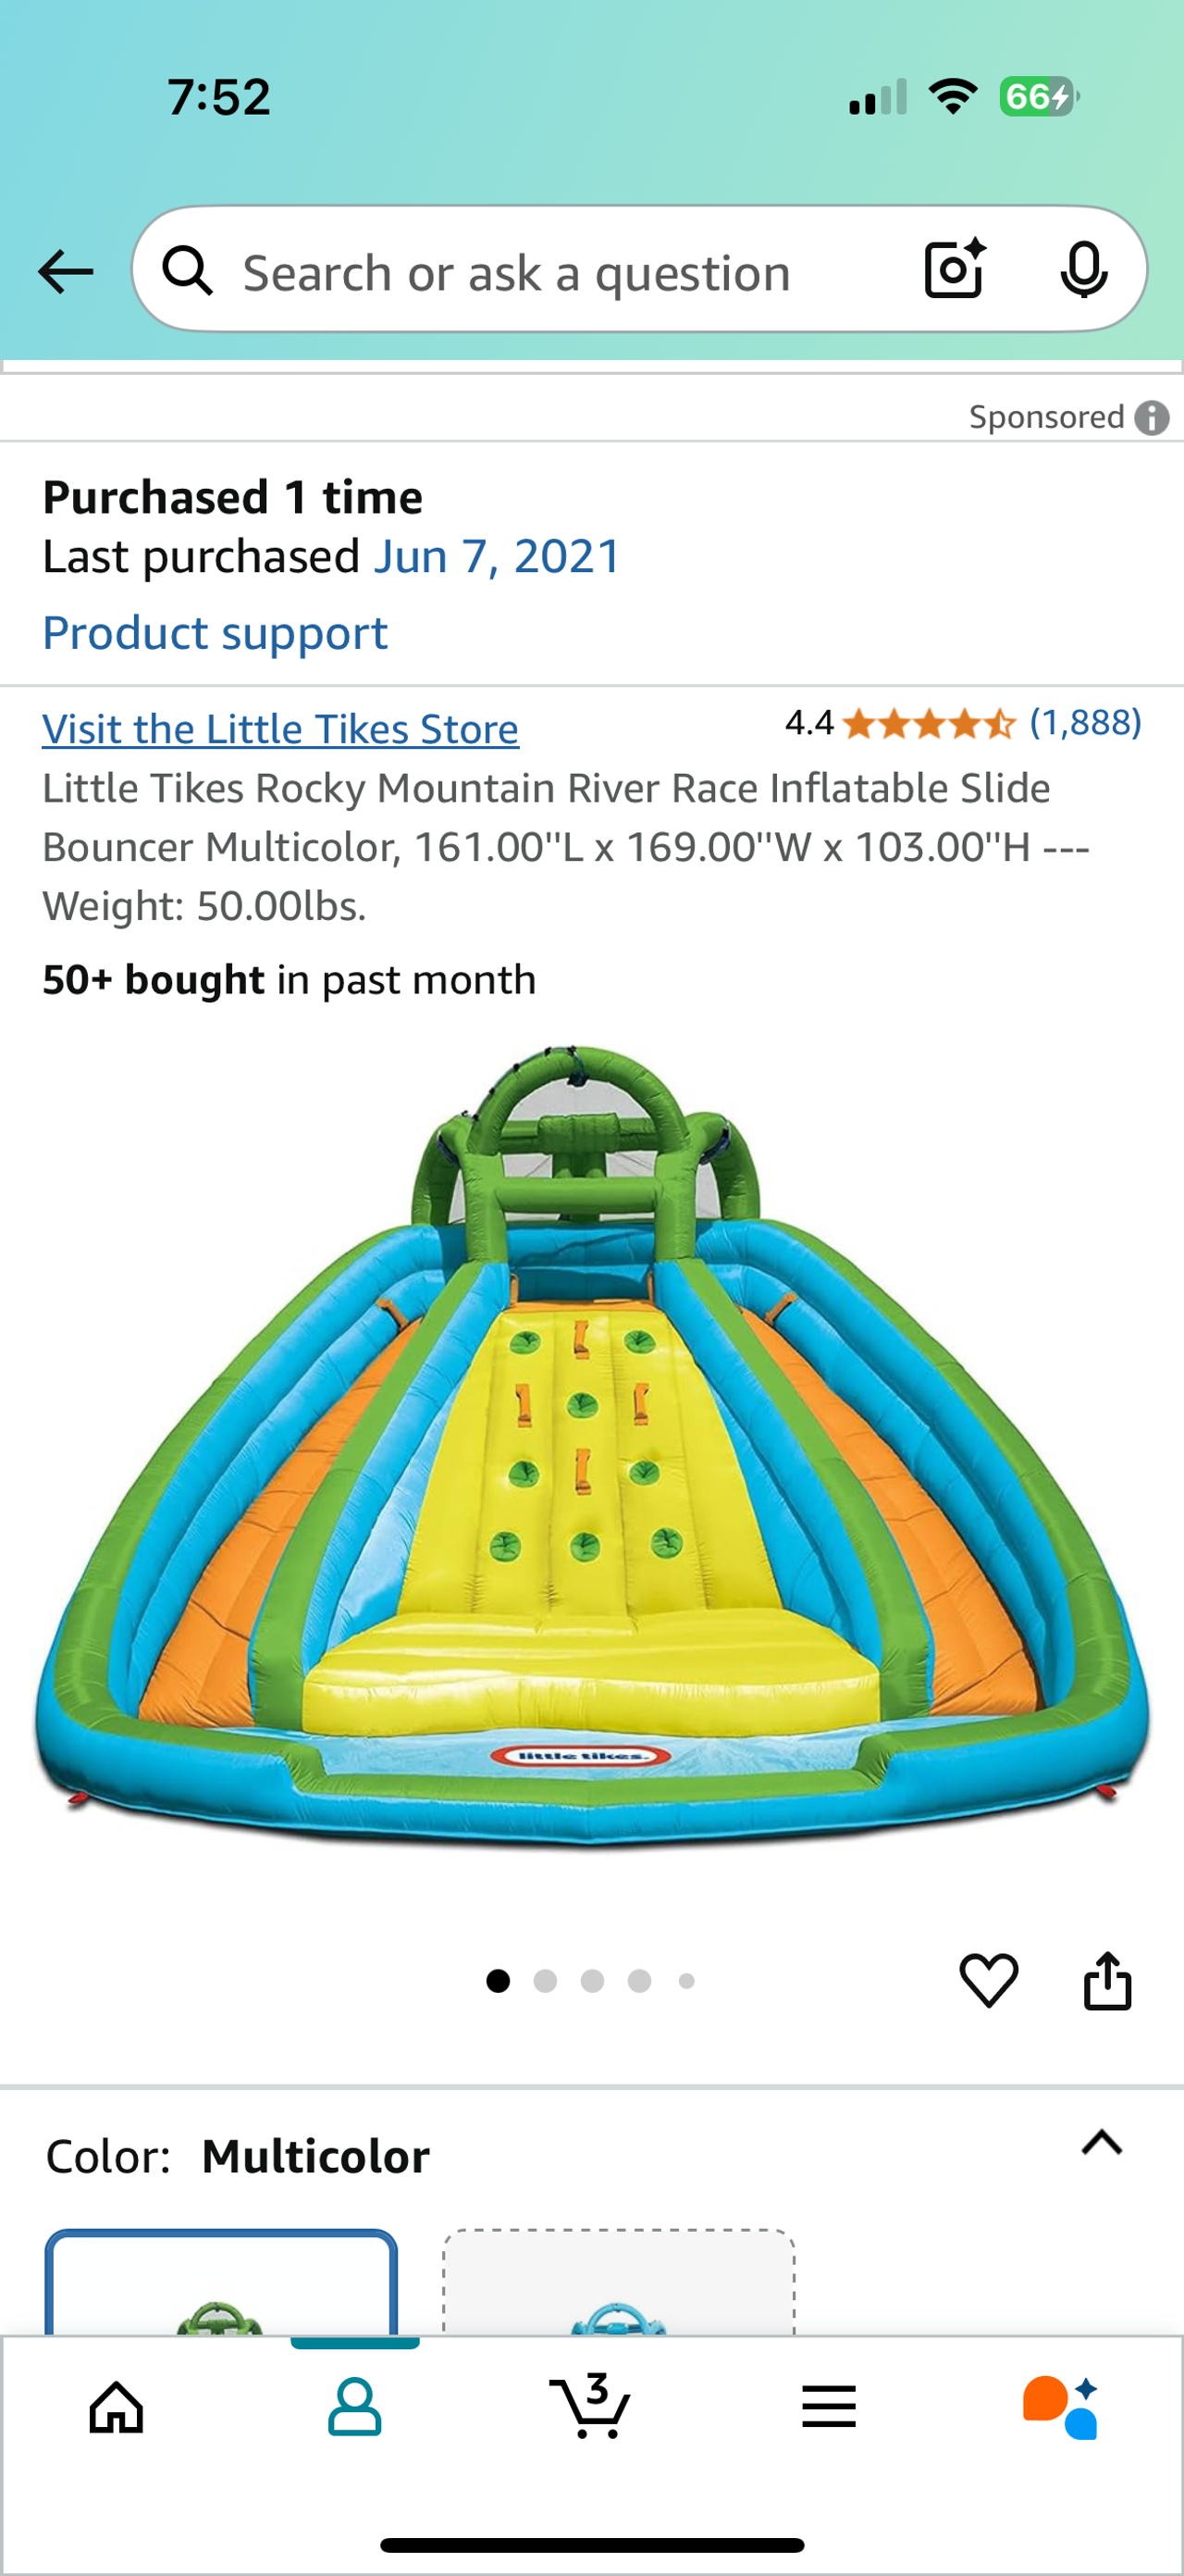This screenshot has height=2576, width=1184.
Task: Visit the Little Tikes Store link
Action: click(x=279, y=729)
